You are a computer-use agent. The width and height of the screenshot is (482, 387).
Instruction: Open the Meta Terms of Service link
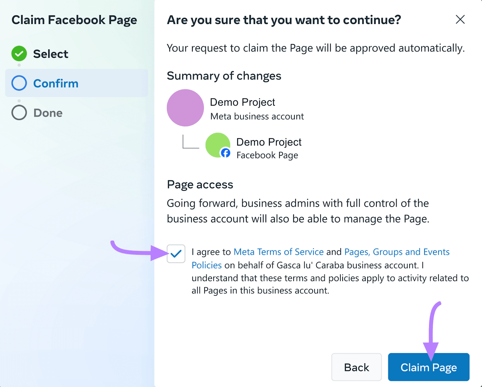point(278,252)
